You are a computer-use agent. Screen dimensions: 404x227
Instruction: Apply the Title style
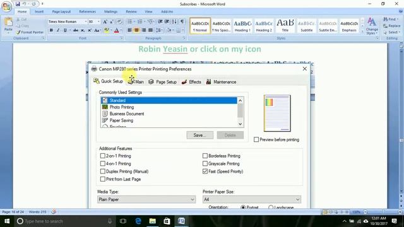[x=285, y=26]
